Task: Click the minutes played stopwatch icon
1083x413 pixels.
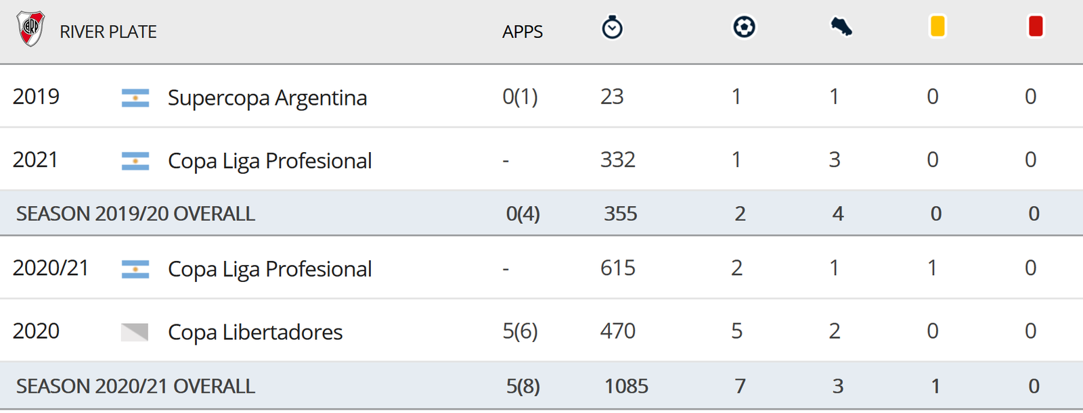Action: 612,28
